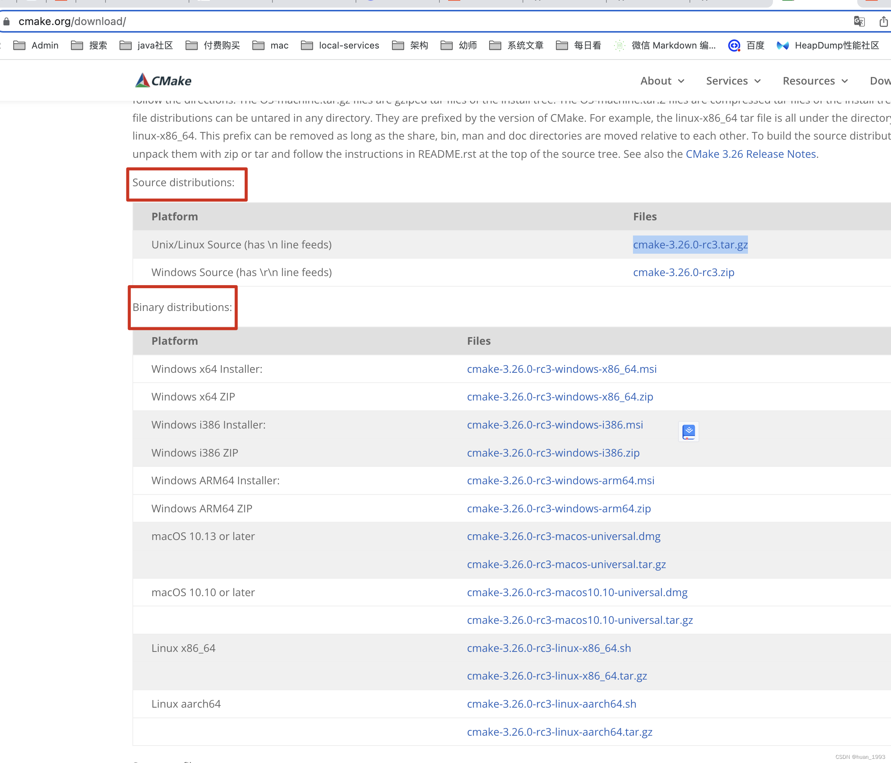Open the CMake 3.26 Release Notes link
This screenshot has height=763, width=891.
pos(751,154)
